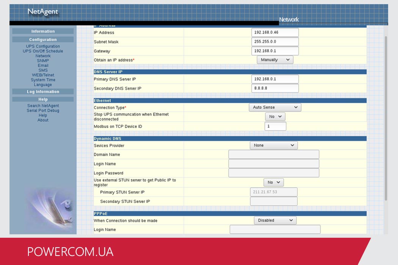Viewport: 398px width, 265px height.
Task: Expand the Obtain an IP address dropdown
Action: coord(275,60)
